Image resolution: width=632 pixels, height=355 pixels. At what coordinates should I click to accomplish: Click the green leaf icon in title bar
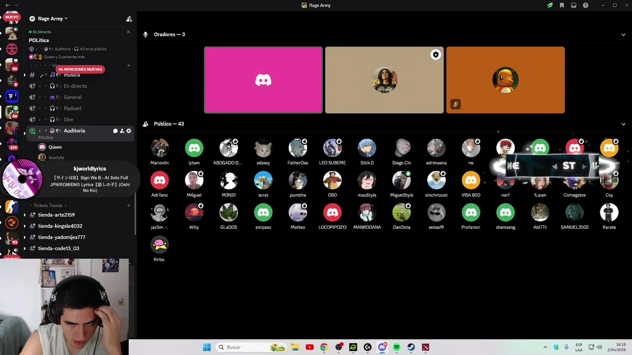550,5
